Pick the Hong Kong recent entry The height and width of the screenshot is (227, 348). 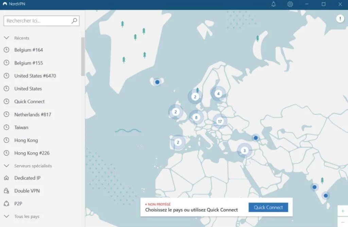[26, 140]
